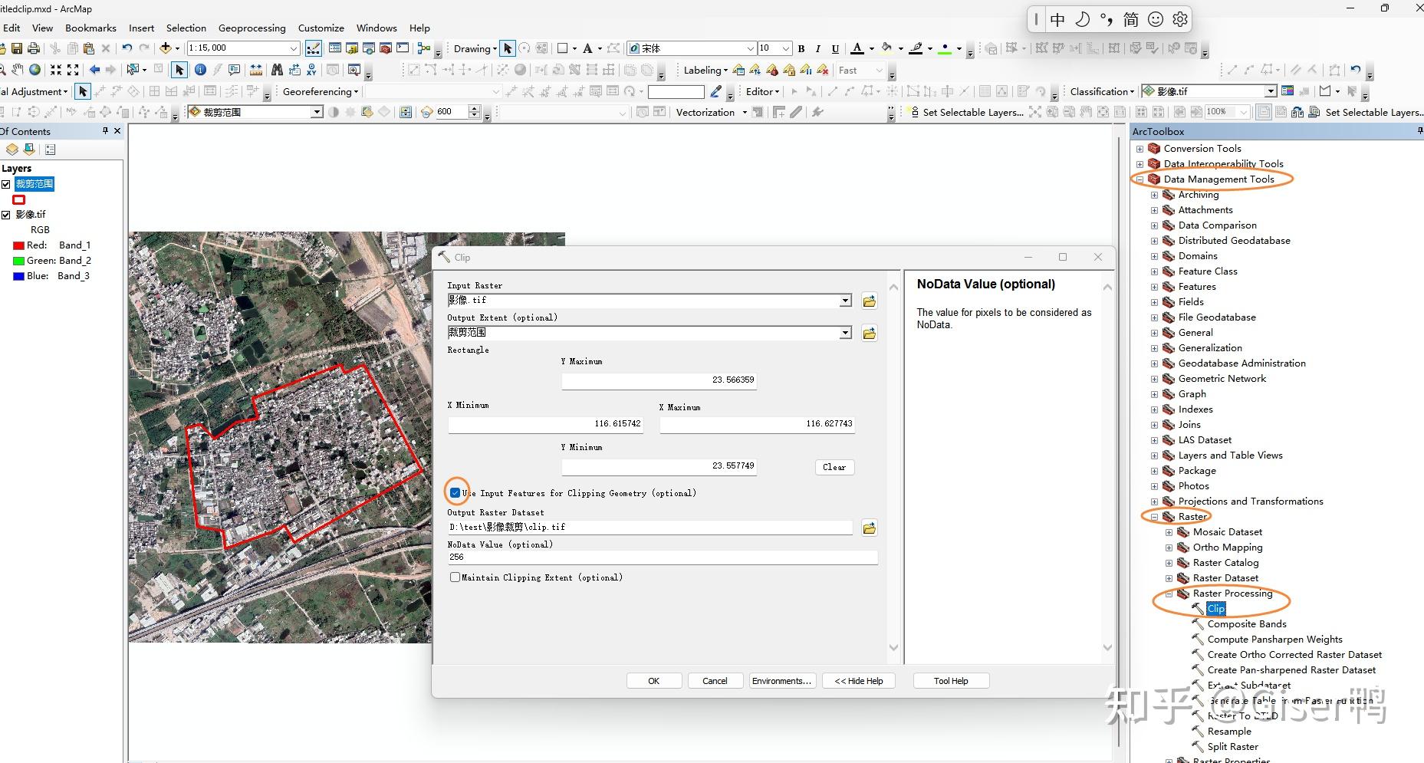Browse for the Output Raster Dataset folder
Viewport: 1424px width, 763px height.
pyautogui.click(x=869, y=528)
